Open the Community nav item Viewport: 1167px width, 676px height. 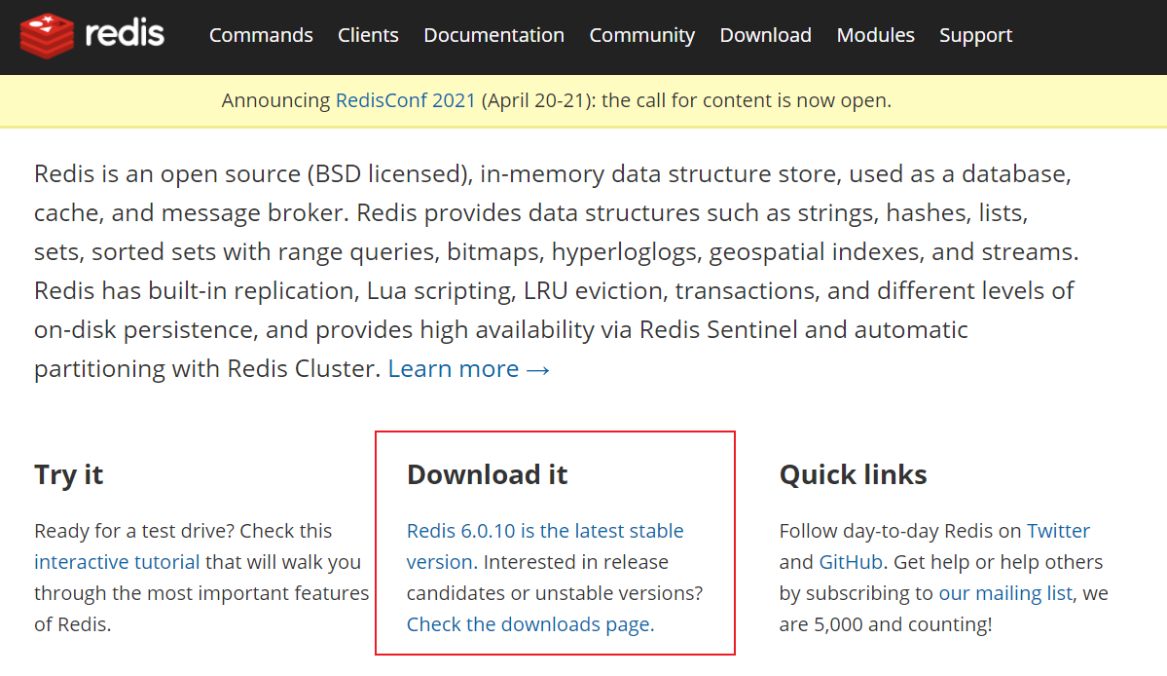[642, 35]
